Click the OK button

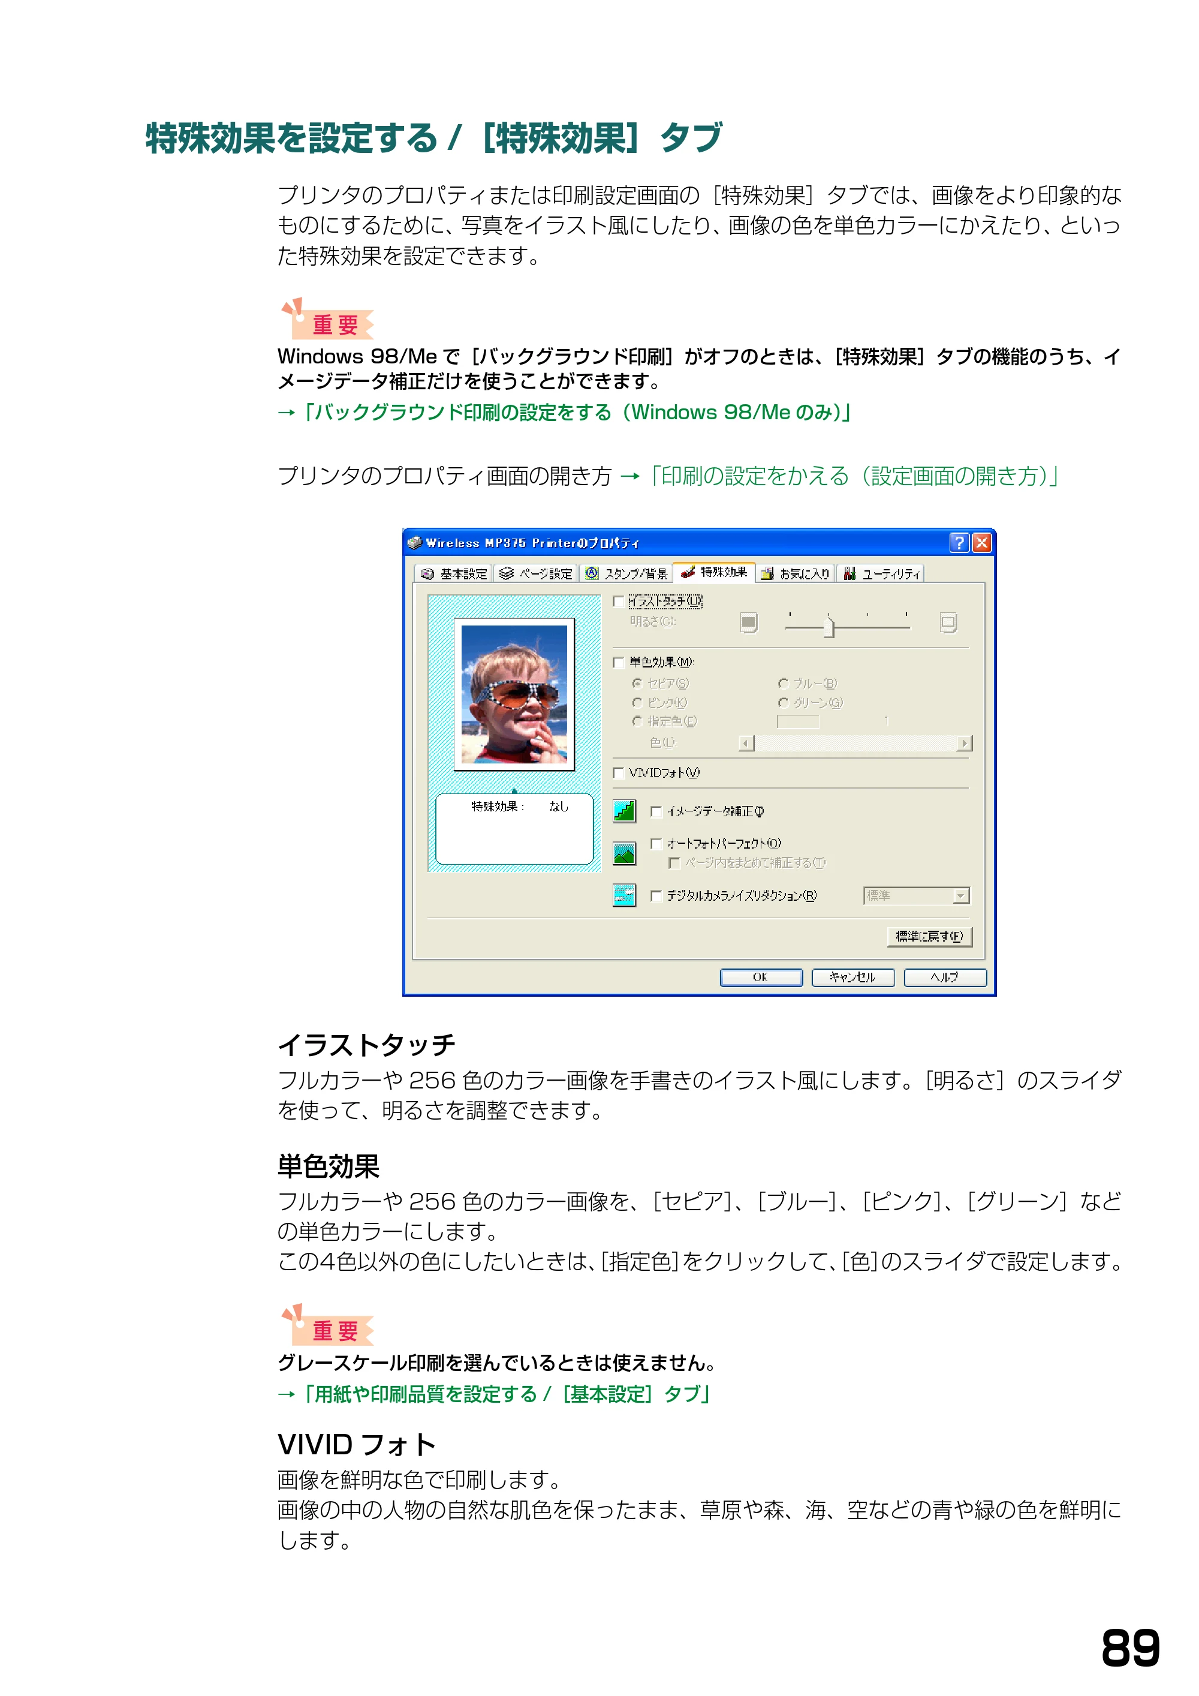761,978
